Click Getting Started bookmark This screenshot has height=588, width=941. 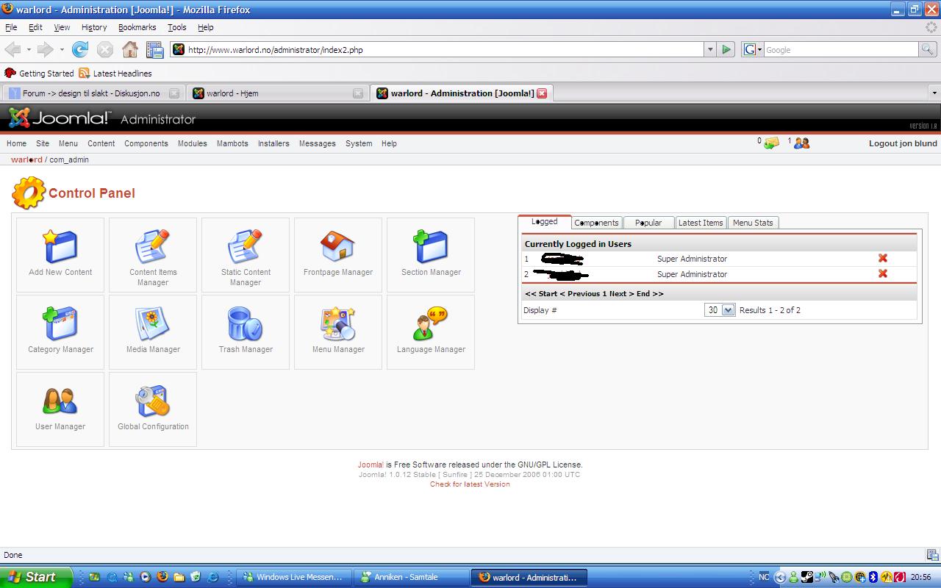(x=39, y=73)
